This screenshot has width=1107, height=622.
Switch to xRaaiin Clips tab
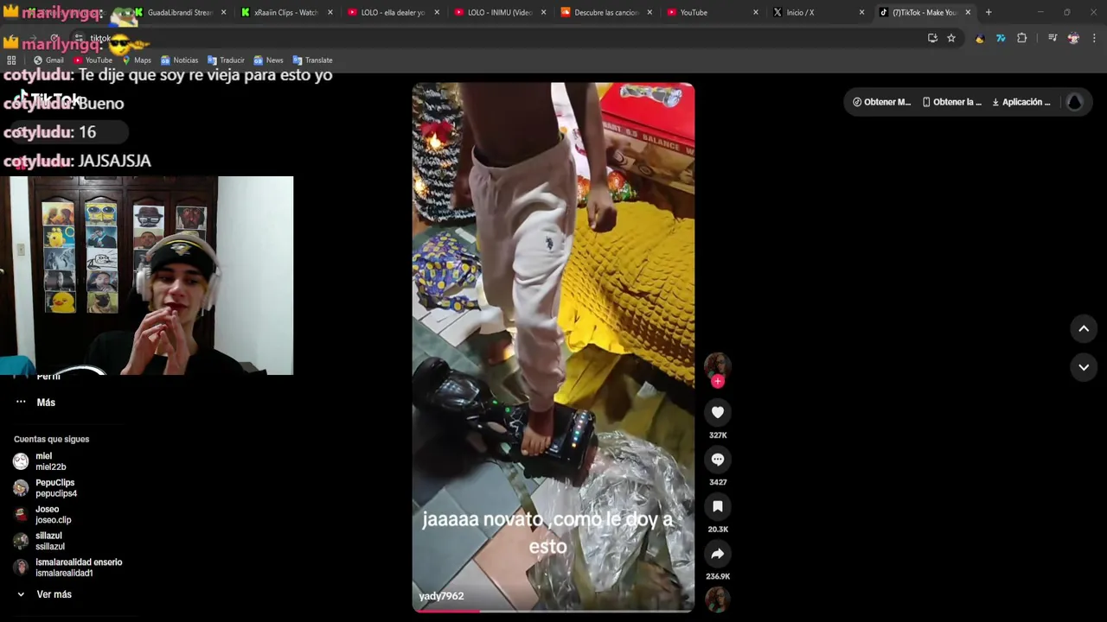[285, 12]
